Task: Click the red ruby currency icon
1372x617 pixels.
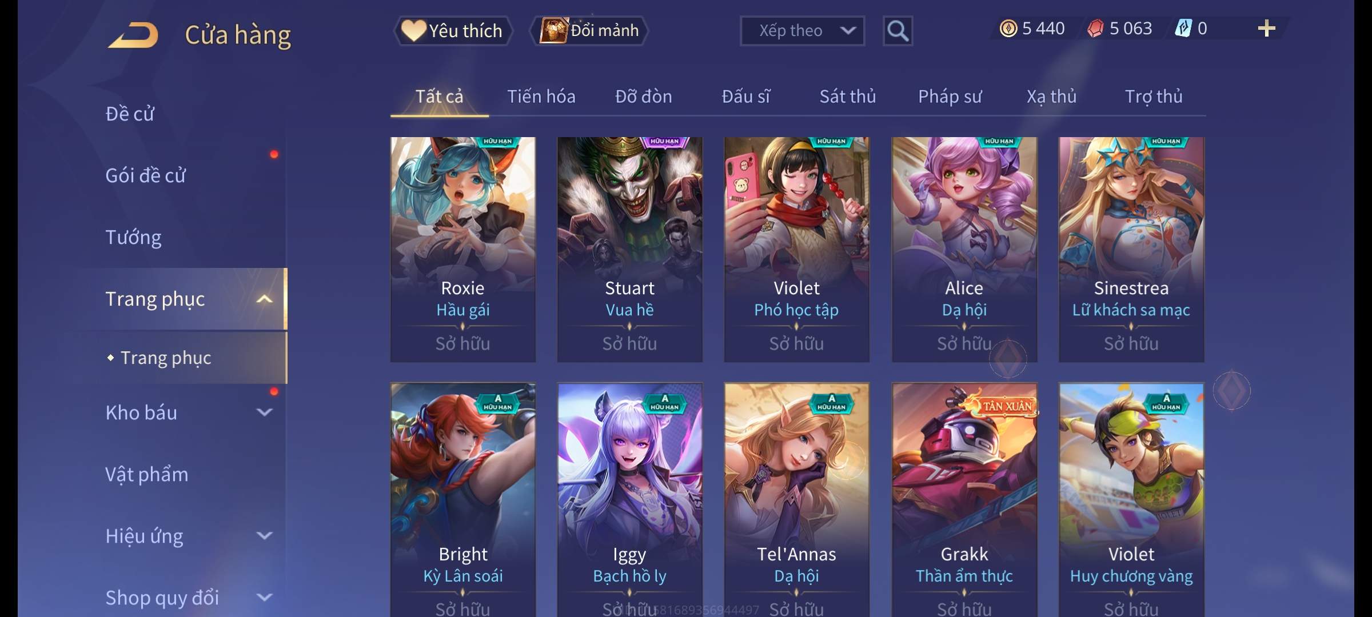Action: [x=1095, y=29]
